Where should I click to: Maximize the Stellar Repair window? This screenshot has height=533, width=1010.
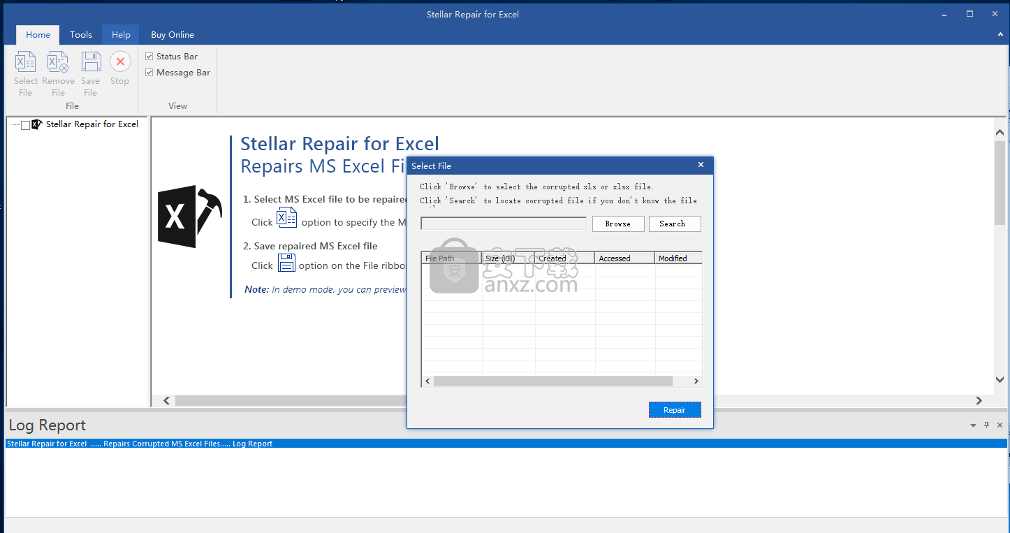(969, 14)
